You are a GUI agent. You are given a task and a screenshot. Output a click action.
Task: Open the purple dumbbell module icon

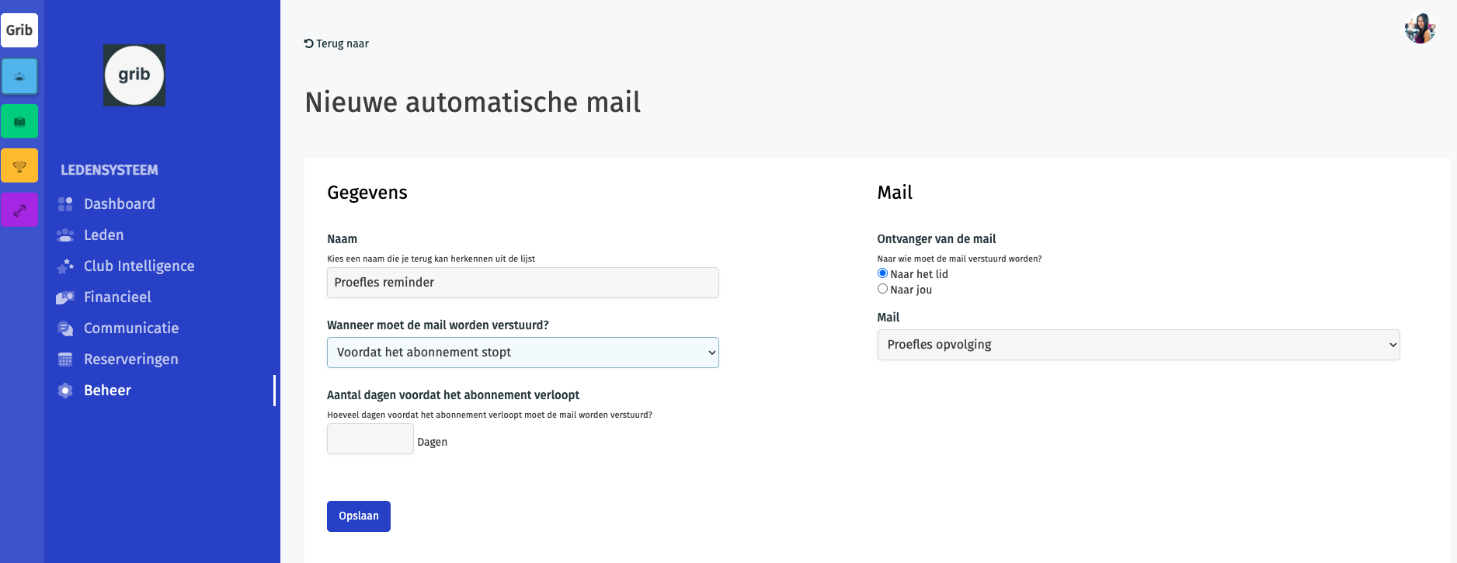point(19,210)
